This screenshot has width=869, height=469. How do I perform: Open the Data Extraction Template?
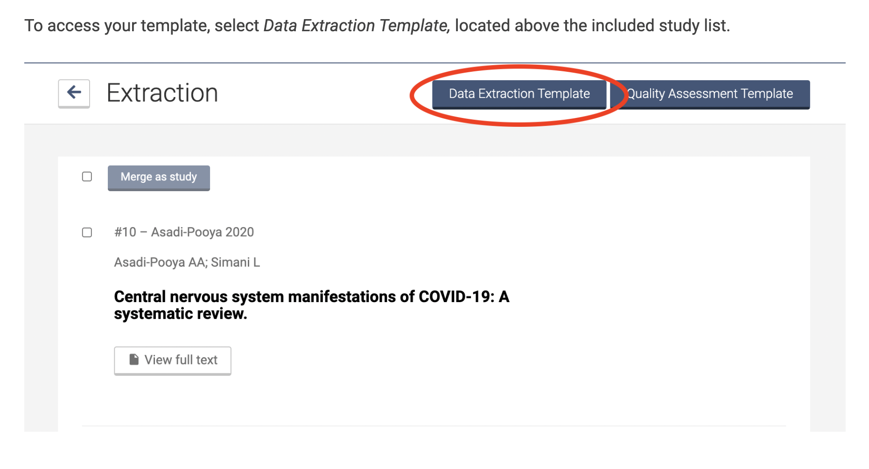(519, 94)
